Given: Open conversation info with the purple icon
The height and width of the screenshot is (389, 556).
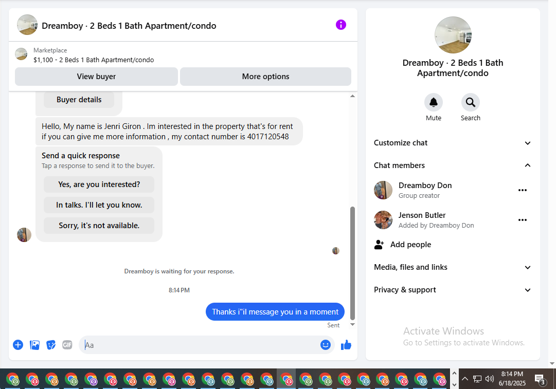Looking at the screenshot, I should point(341,25).
